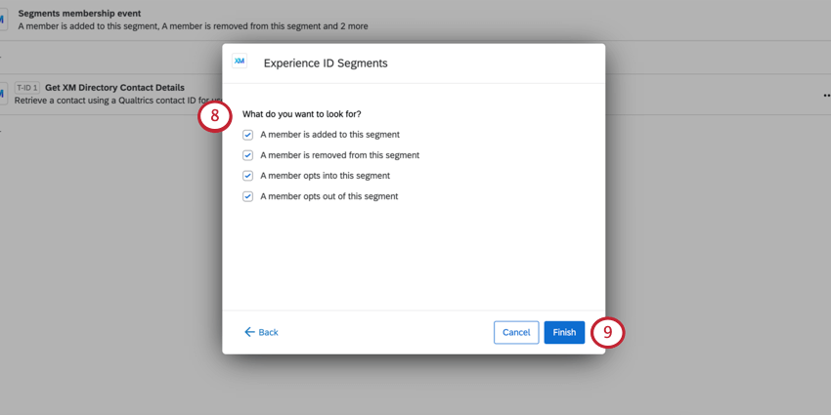Click the Back arrow icon
The height and width of the screenshot is (415, 831).
click(x=249, y=333)
